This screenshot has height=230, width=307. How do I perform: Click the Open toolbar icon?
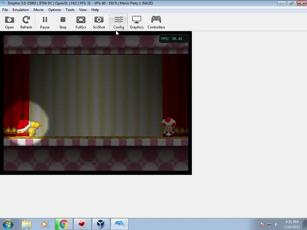point(9,22)
